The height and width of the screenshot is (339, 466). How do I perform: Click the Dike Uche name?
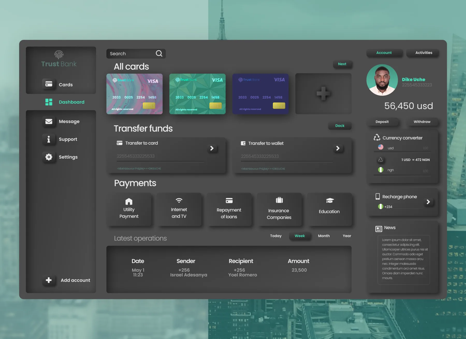(x=413, y=79)
